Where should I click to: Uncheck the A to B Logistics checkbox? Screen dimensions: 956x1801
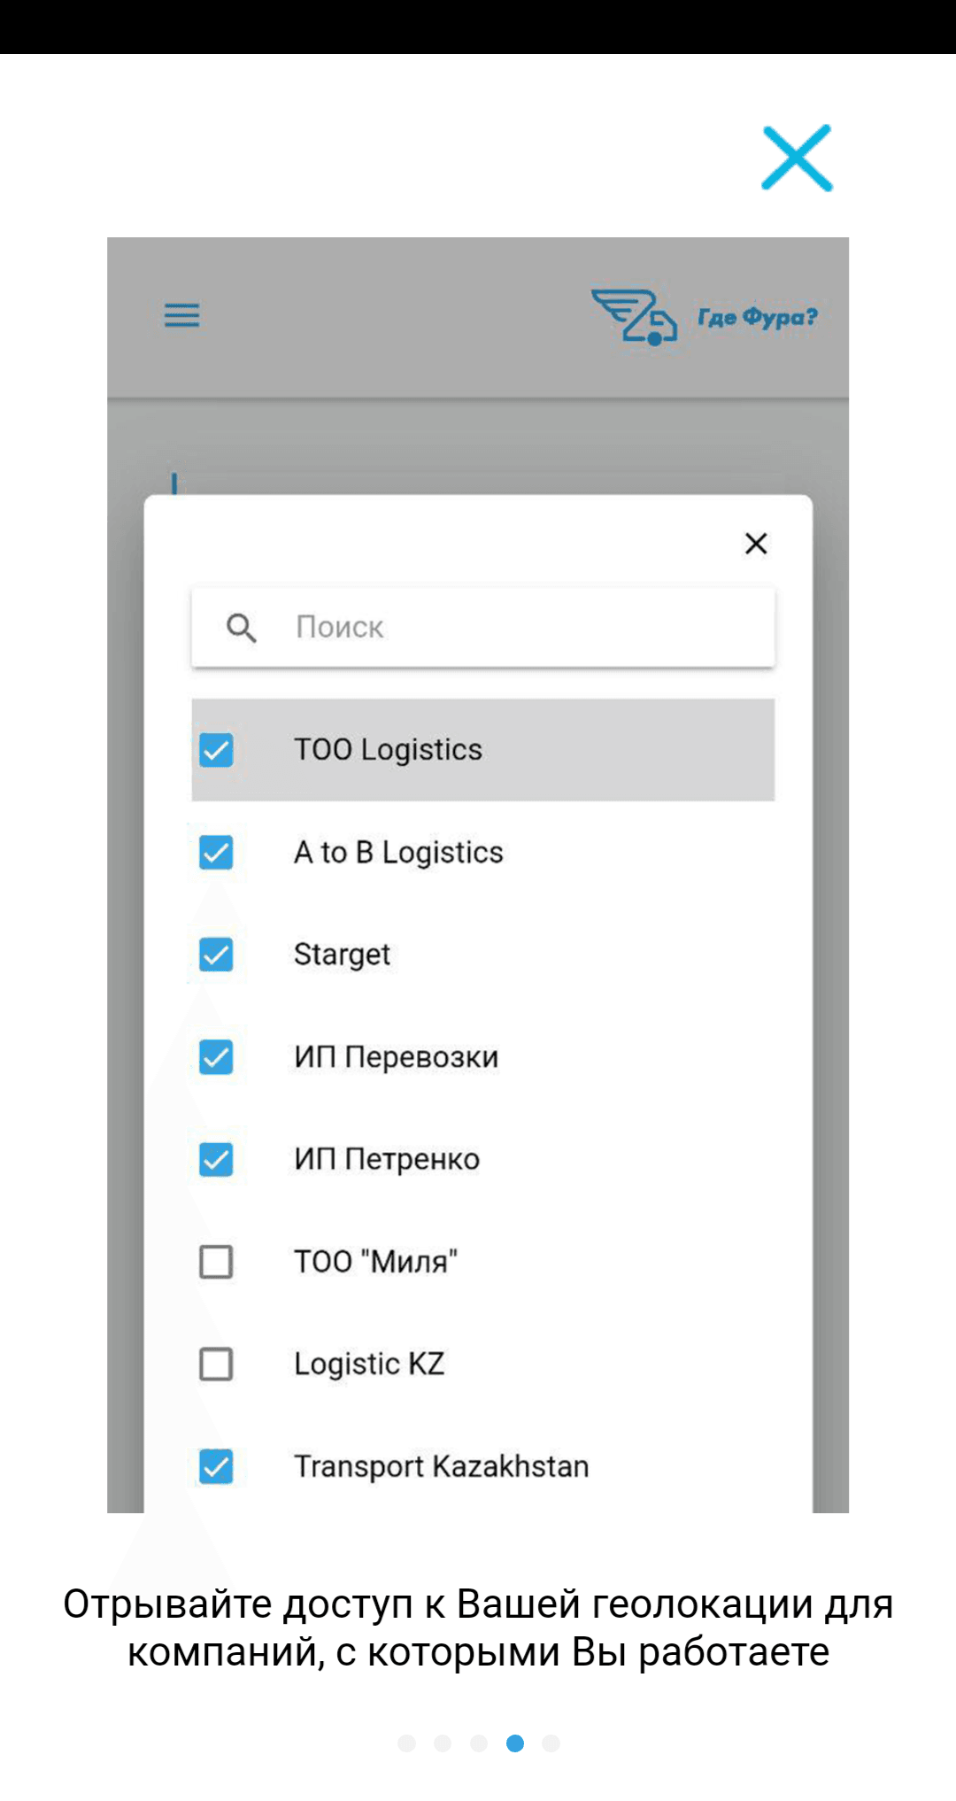point(216,853)
